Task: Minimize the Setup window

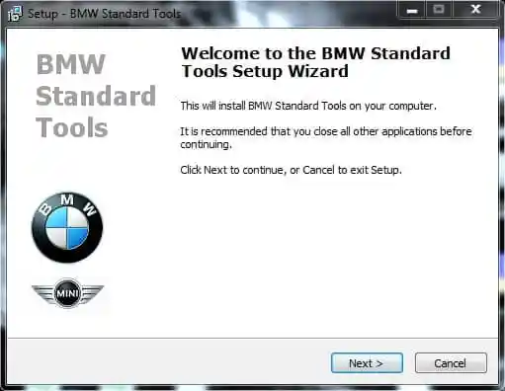Action: point(412,10)
